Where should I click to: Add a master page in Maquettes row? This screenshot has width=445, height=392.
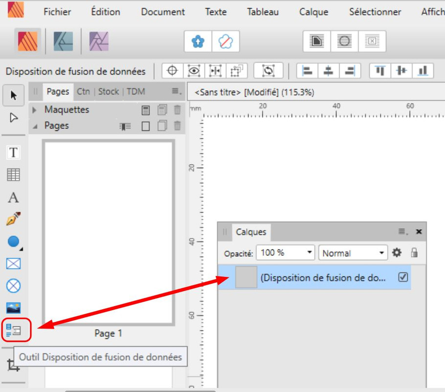click(x=146, y=110)
